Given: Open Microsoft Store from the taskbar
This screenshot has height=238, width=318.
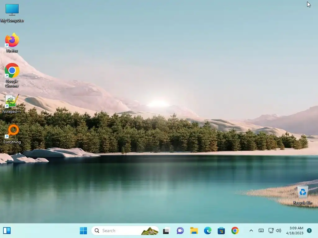Looking at the screenshot, I should pyautogui.click(x=221, y=231).
